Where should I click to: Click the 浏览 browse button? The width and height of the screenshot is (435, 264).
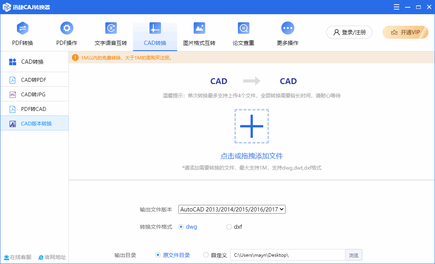(354, 255)
